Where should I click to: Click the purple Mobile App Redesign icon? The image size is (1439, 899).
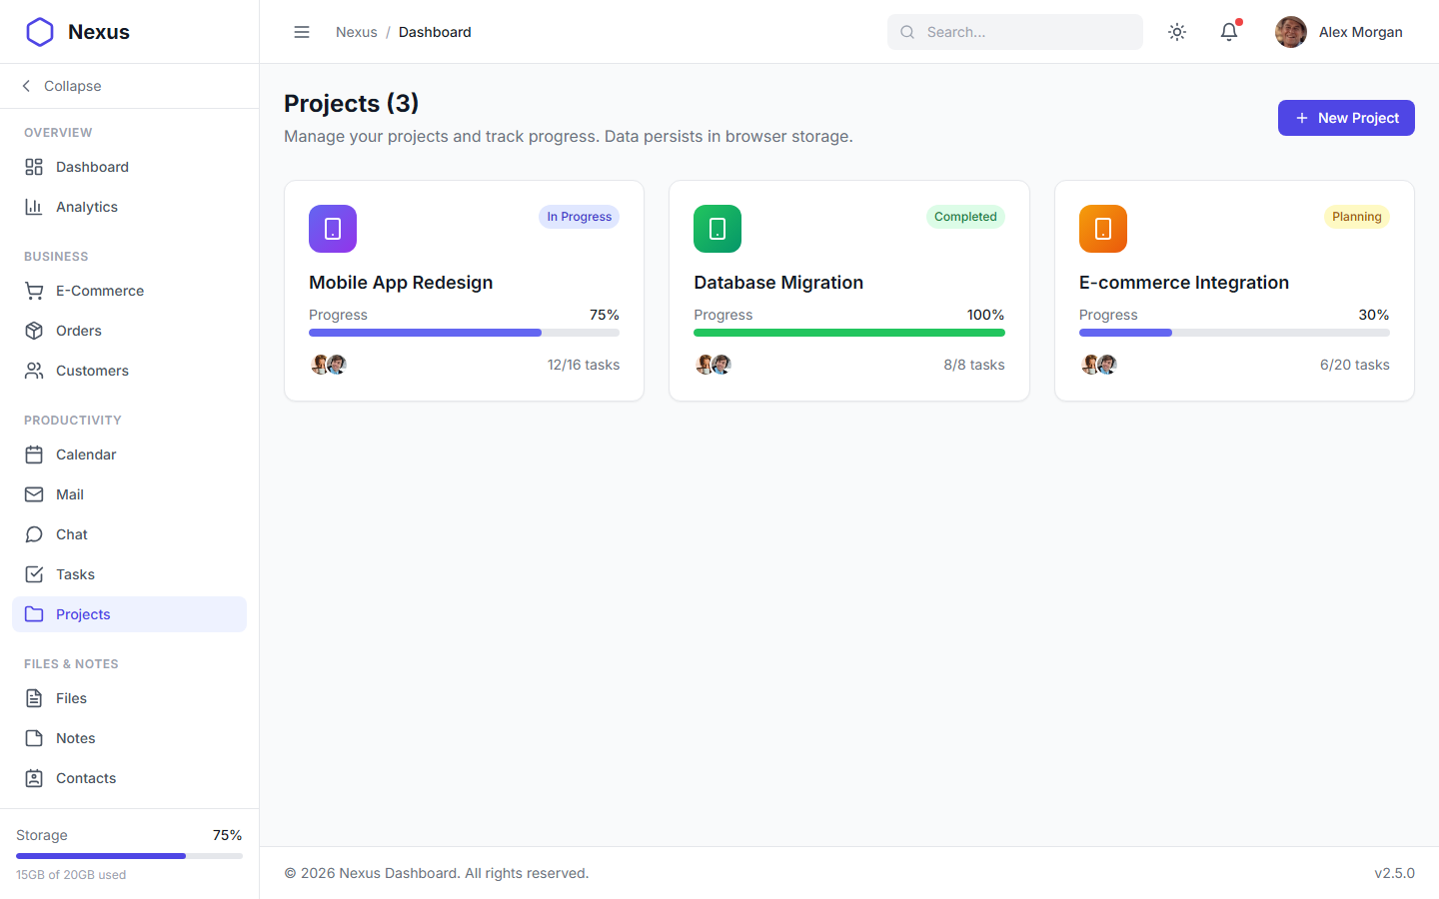[333, 229]
